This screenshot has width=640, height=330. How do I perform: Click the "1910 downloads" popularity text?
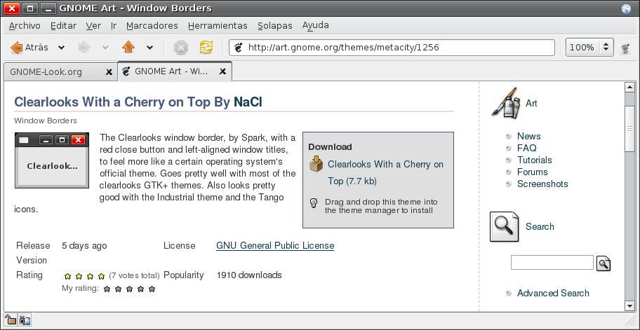coord(249,275)
